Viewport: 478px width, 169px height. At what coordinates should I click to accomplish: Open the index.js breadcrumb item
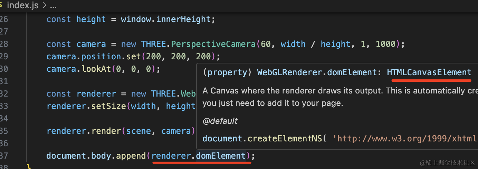pos(22,6)
